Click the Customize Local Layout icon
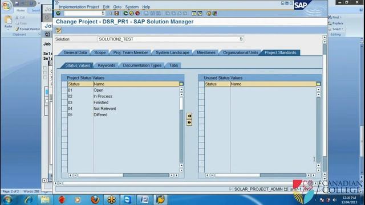This screenshot has width=365, height=205. [x=215, y=13]
